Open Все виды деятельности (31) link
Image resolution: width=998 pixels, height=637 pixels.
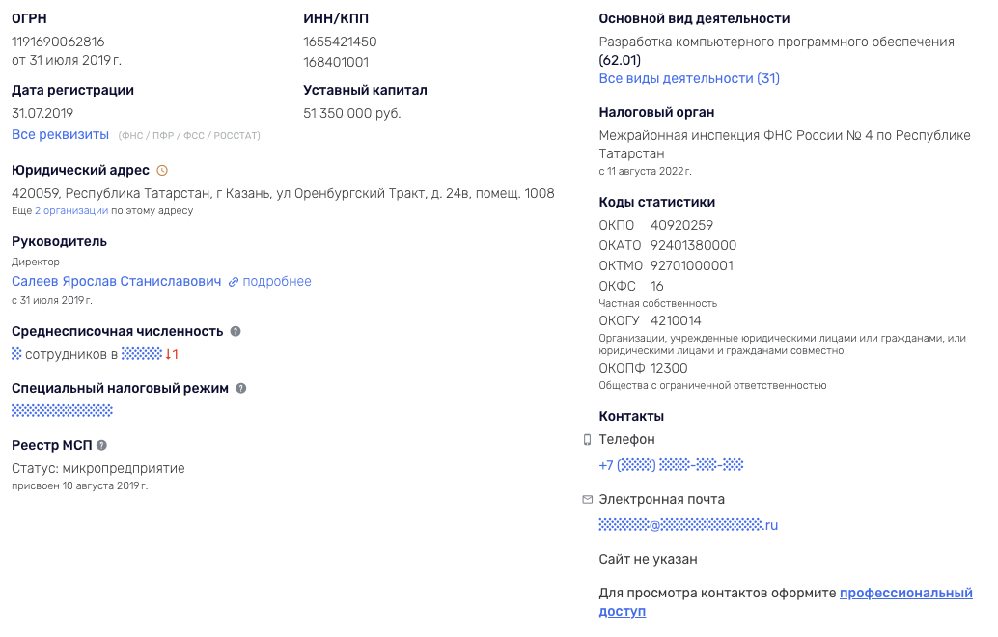pyautogui.click(x=689, y=78)
